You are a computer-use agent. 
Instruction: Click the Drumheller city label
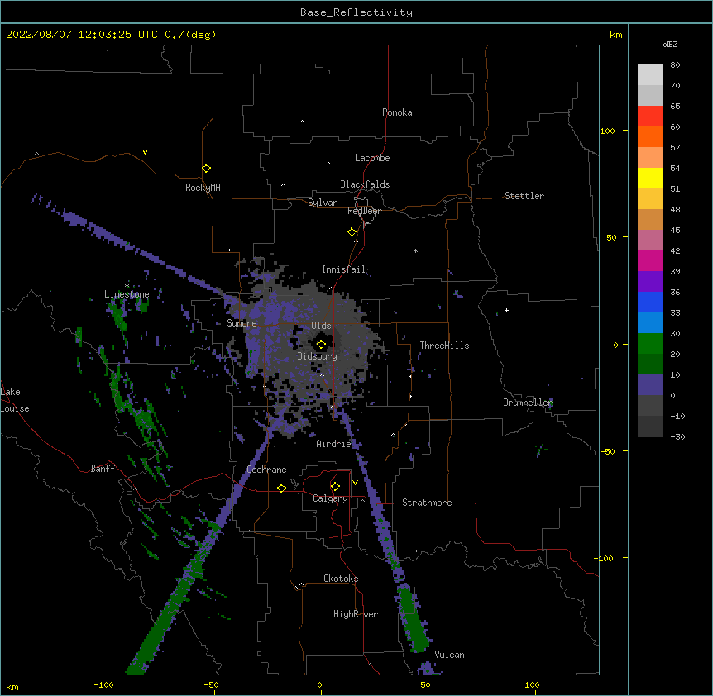click(x=528, y=403)
